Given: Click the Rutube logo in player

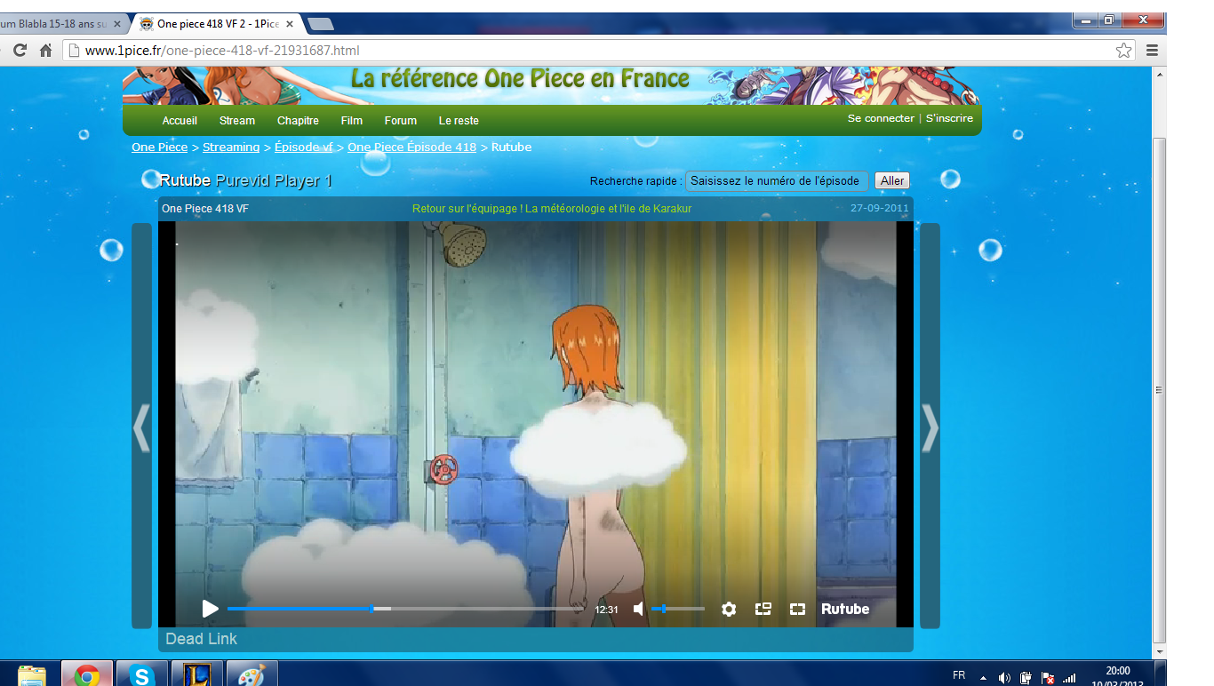Looking at the screenshot, I should click(x=845, y=609).
